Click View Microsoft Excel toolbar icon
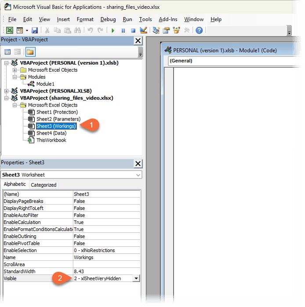 coord(10,30)
